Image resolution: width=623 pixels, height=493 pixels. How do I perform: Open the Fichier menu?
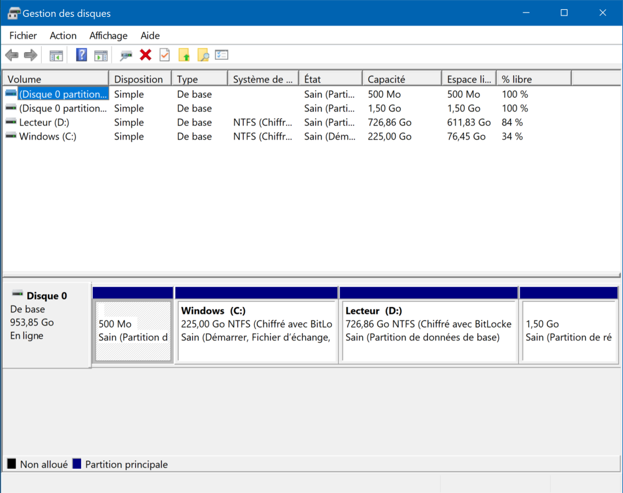tap(23, 35)
